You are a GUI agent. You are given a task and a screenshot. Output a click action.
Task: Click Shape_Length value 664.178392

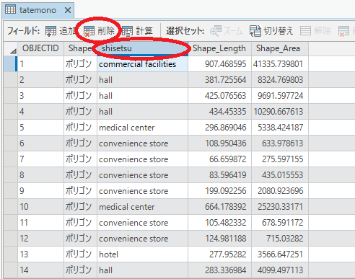point(219,207)
